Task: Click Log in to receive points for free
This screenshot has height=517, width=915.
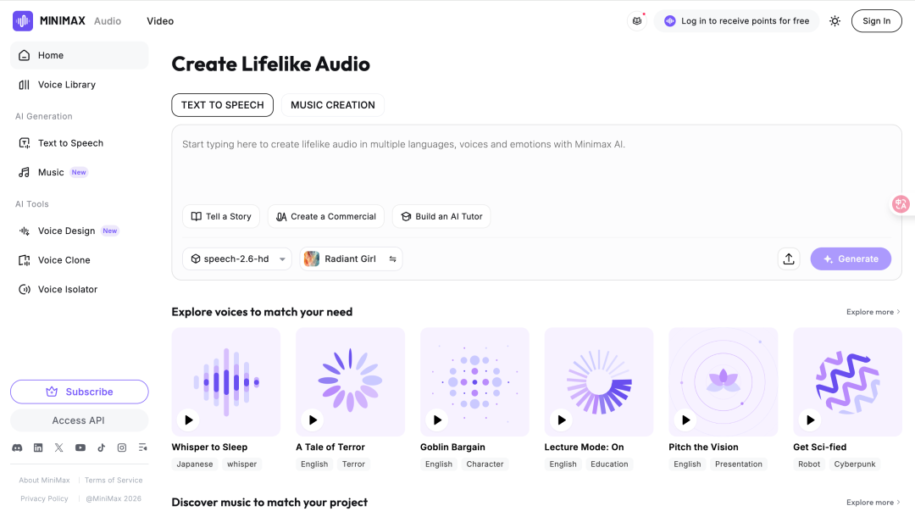Action: (736, 21)
